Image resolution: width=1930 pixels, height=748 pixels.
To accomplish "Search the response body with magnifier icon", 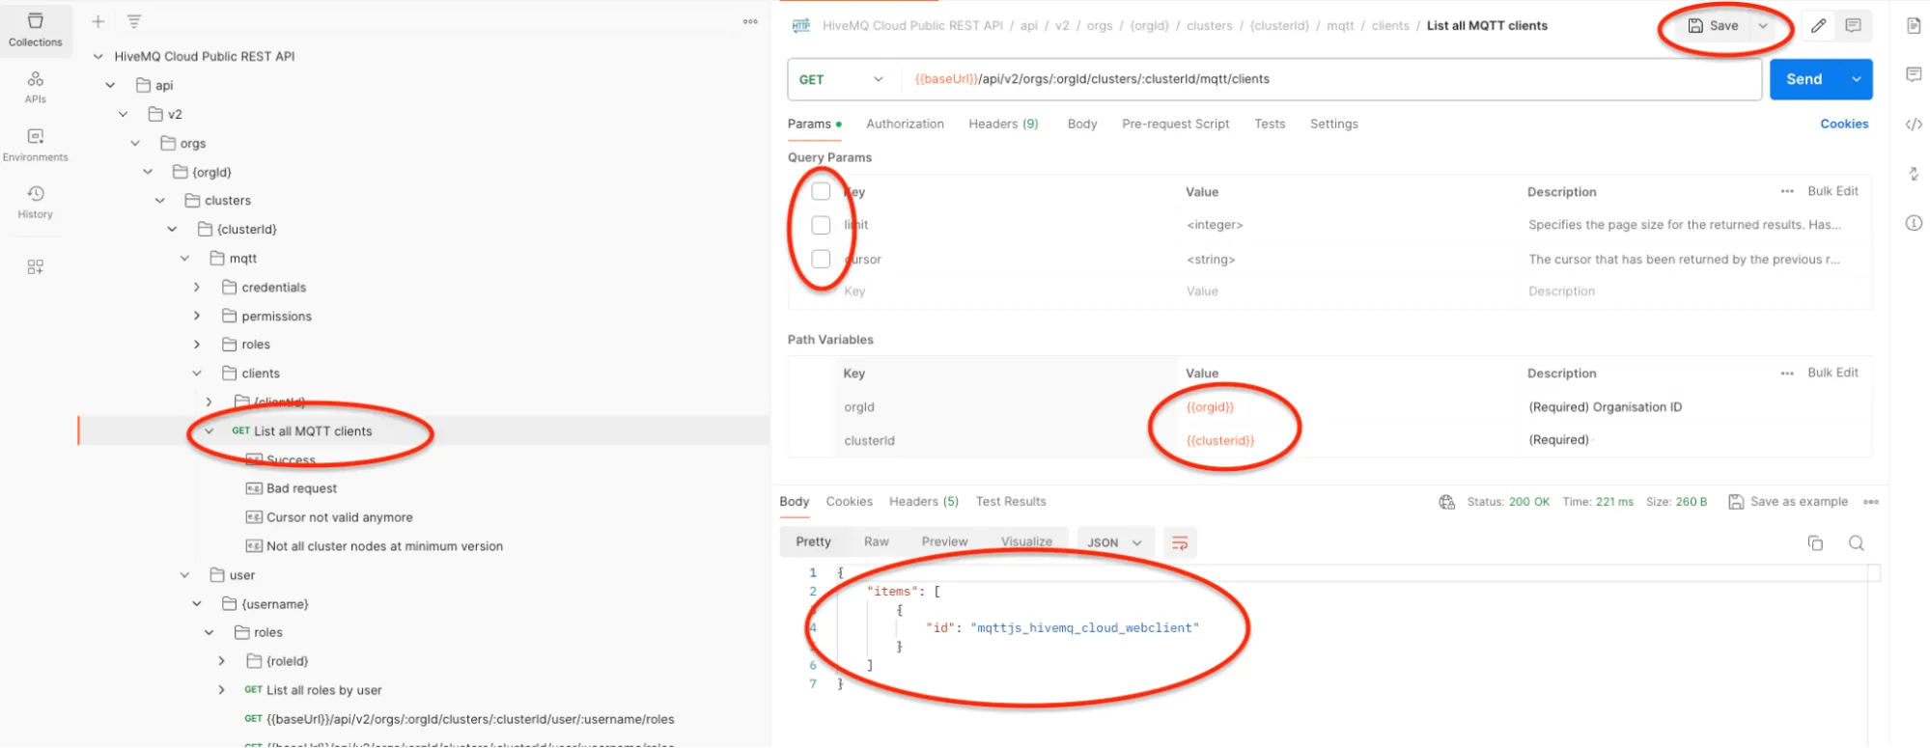I will coord(1856,543).
